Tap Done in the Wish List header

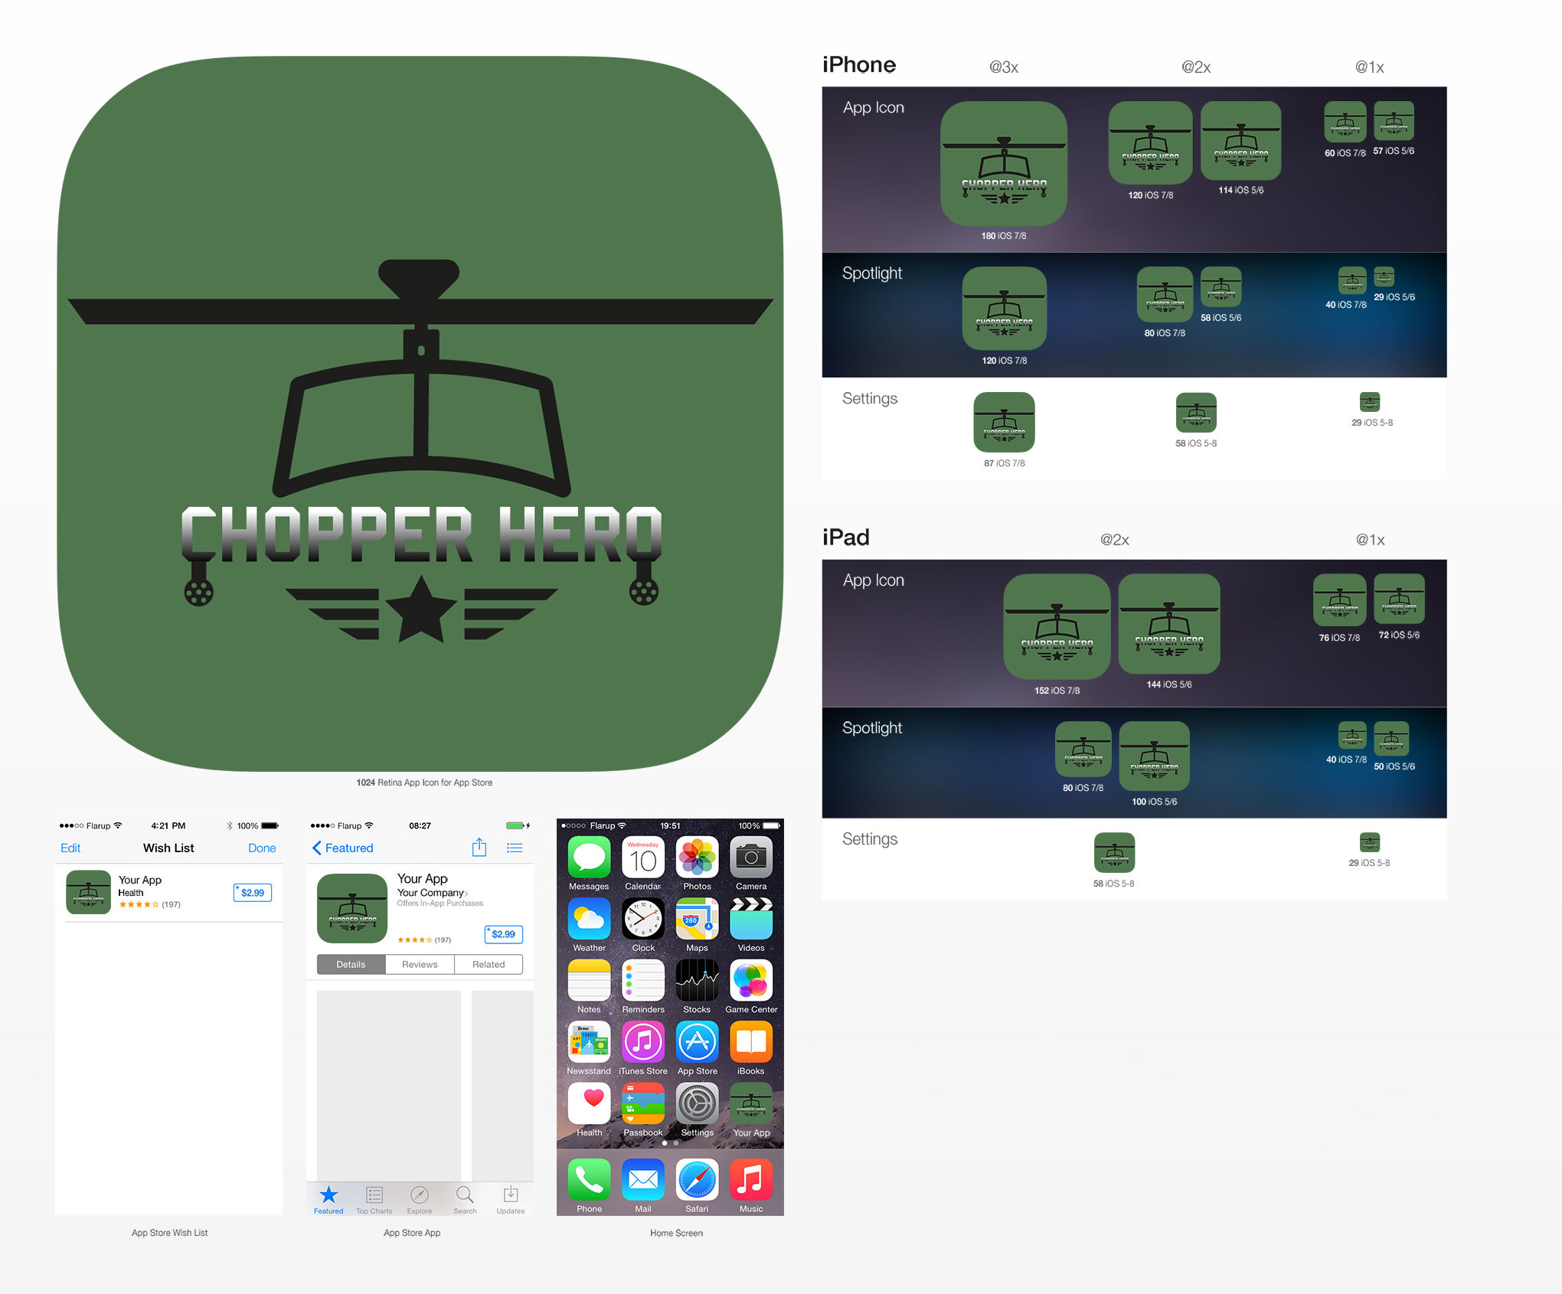(x=262, y=848)
